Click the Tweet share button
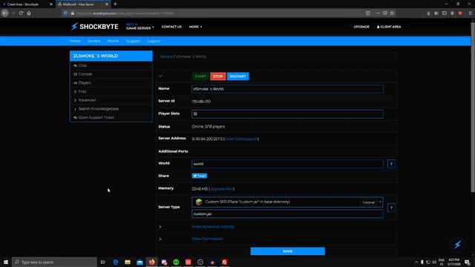 tap(200, 176)
